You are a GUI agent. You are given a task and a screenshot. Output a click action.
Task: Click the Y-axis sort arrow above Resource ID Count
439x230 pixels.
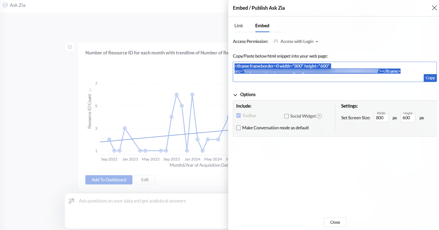tap(90, 90)
